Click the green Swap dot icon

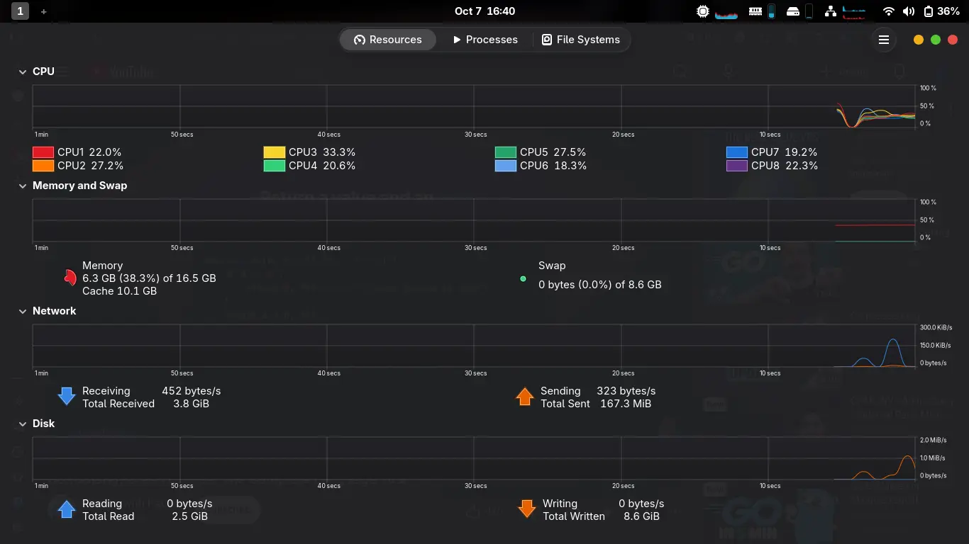[524, 278]
